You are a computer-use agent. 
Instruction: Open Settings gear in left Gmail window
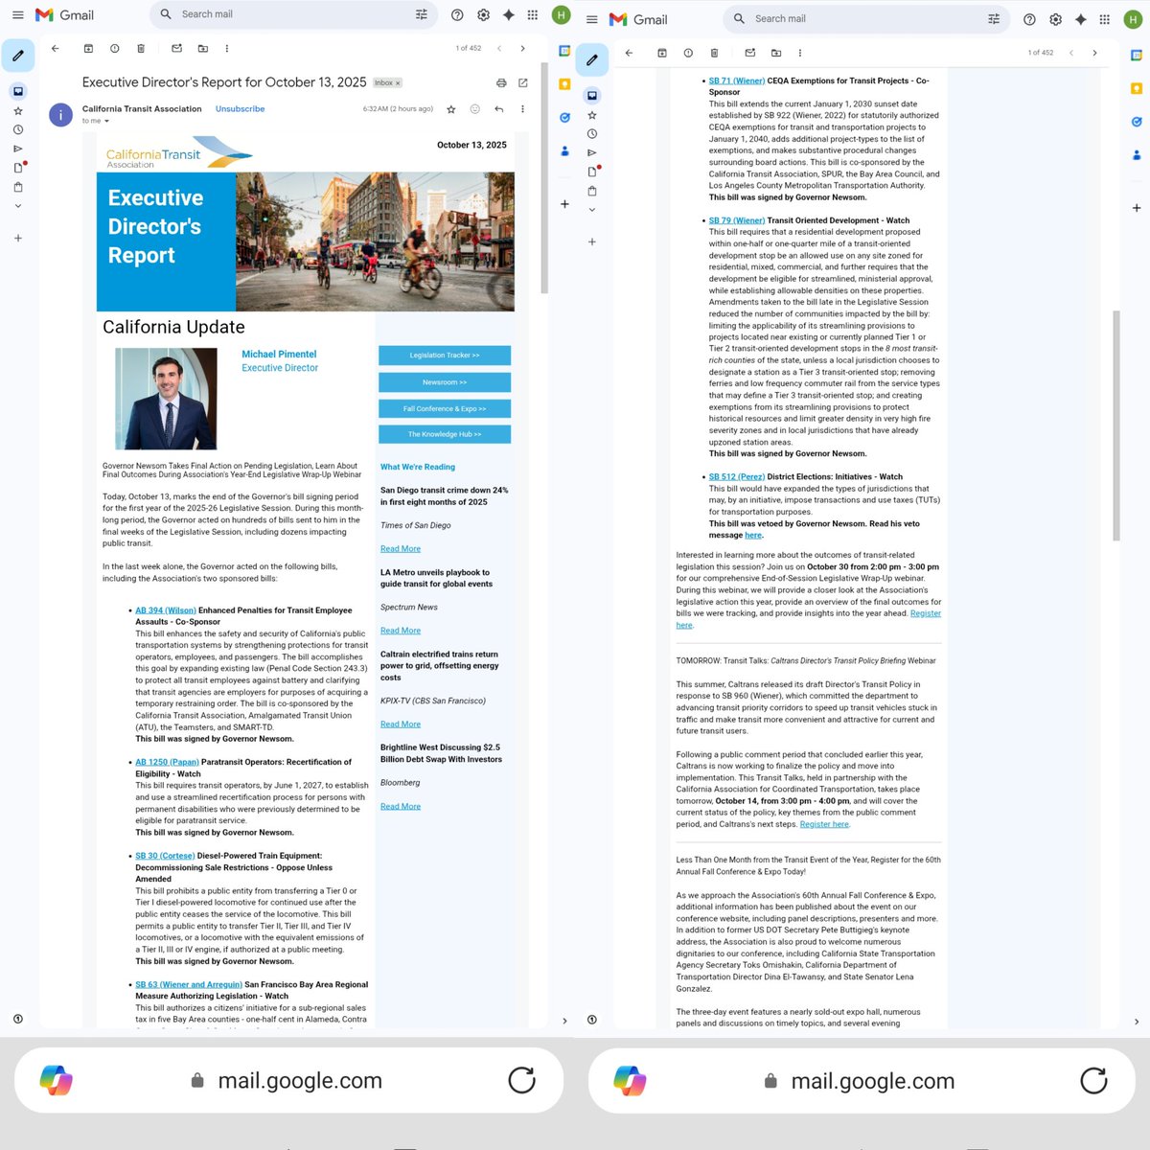[483, 14]
